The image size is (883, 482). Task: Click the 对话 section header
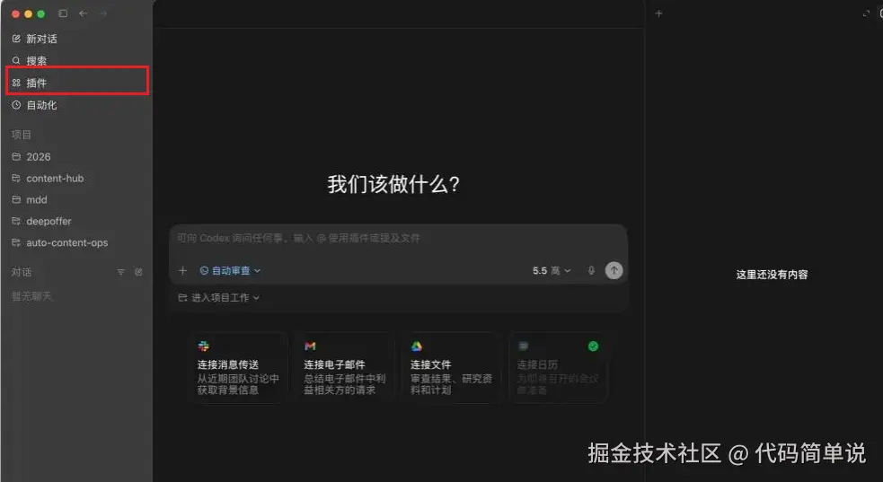coord(22,272)
